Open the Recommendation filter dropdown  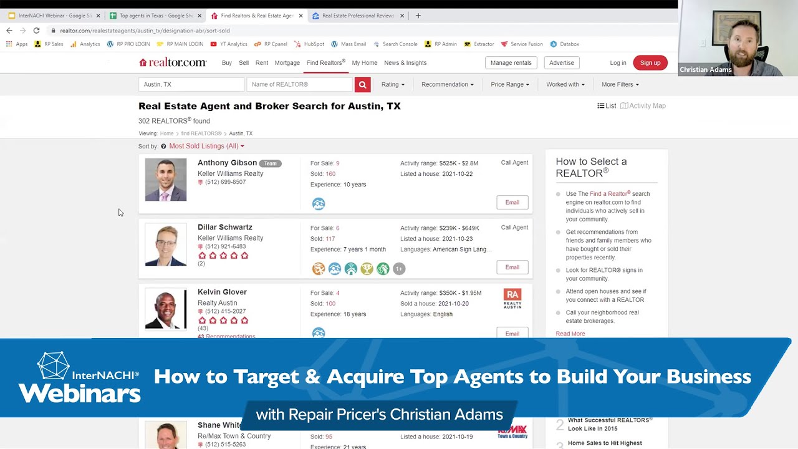pos(448,84)
